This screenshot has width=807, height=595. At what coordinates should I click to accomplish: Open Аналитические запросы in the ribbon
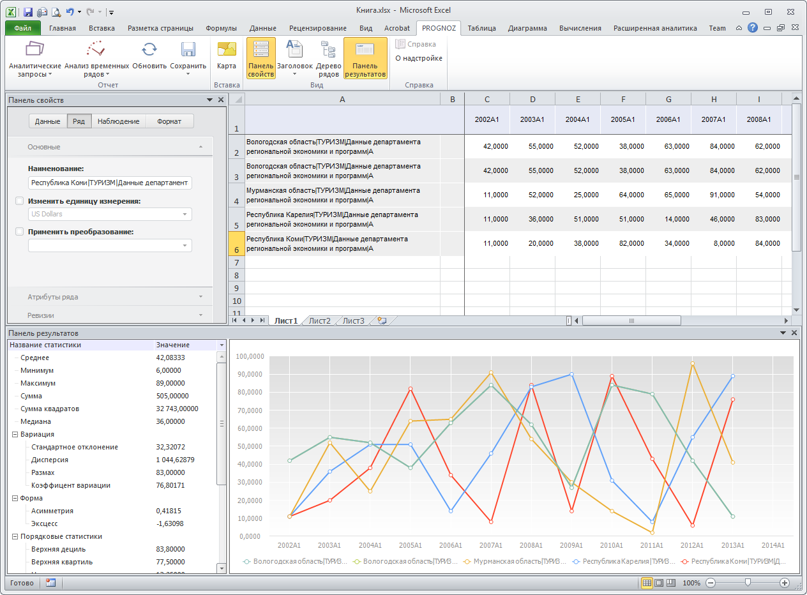(34, 58)
